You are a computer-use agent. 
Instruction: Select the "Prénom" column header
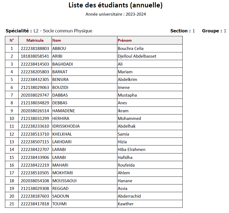[125, 40]
